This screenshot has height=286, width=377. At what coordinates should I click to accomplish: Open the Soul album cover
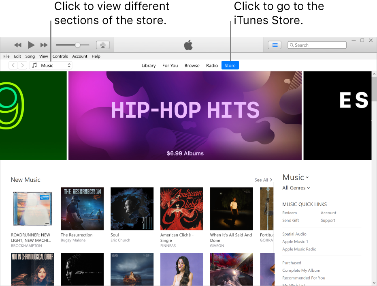coord(132,209)
